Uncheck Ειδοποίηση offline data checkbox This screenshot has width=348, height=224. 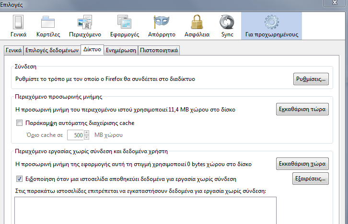(19, 179)
